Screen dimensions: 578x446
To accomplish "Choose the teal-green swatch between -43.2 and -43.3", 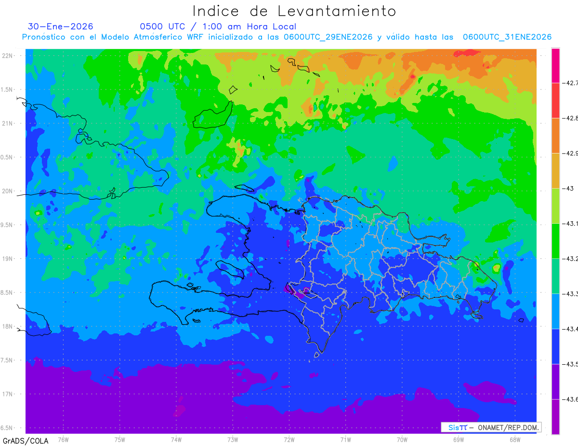I will pos(555,276).
